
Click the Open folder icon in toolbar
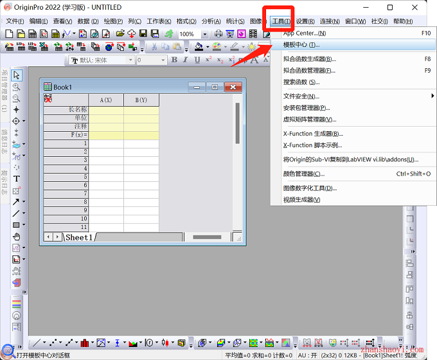pos(120,34)
